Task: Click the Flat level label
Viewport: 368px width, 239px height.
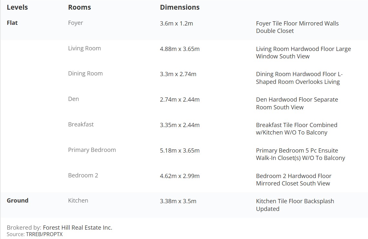Action: [x=12, y=23]
